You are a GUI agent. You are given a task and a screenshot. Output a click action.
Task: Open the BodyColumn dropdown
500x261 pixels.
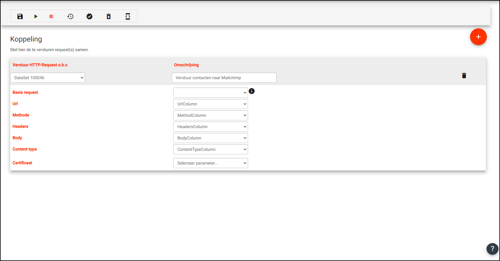210,138
